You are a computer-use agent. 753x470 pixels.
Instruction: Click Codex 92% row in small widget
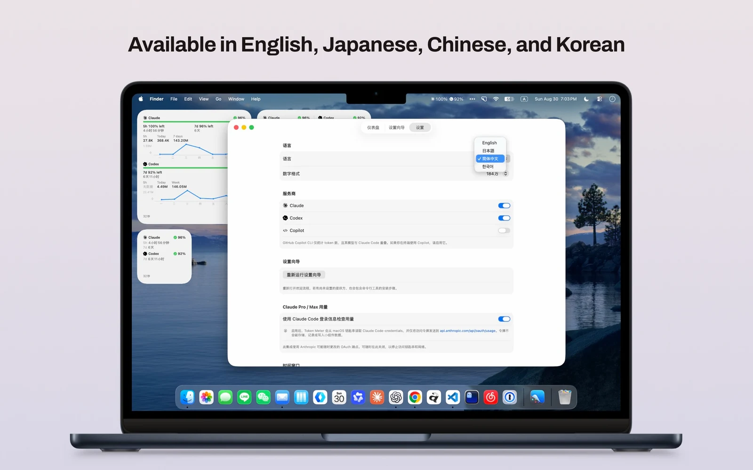(x=164, y=254)
